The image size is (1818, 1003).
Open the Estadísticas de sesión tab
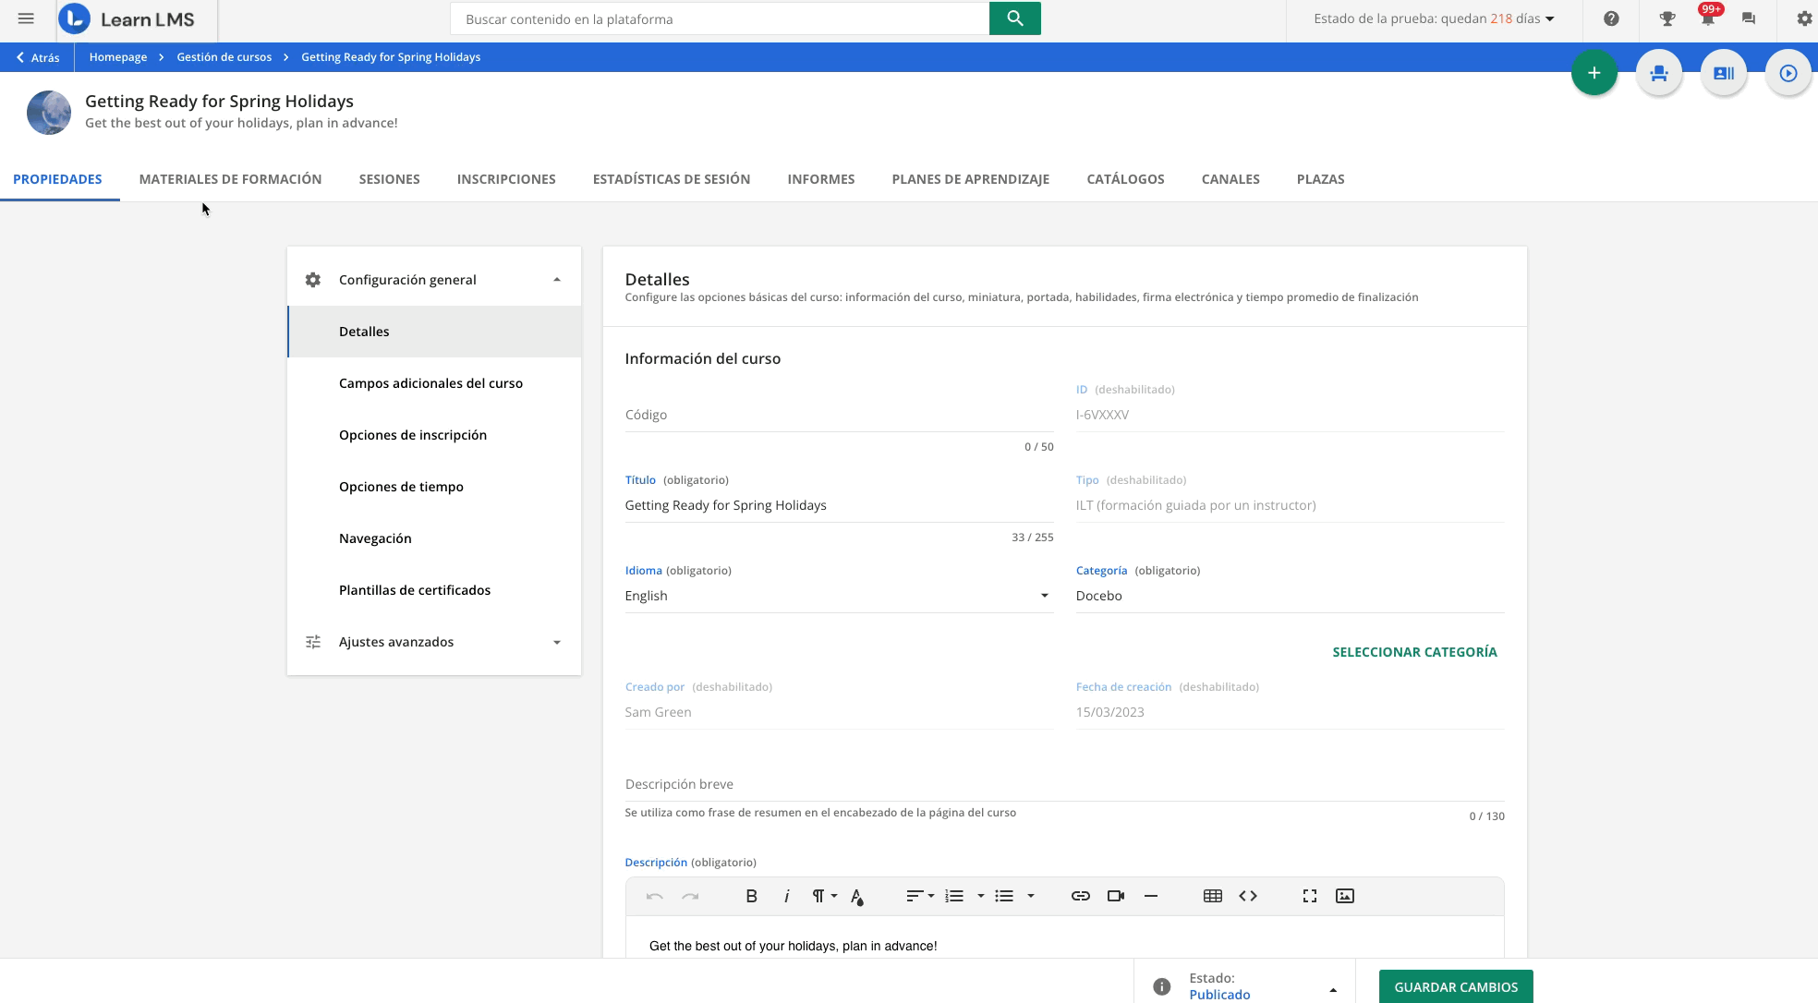point(672,179)
